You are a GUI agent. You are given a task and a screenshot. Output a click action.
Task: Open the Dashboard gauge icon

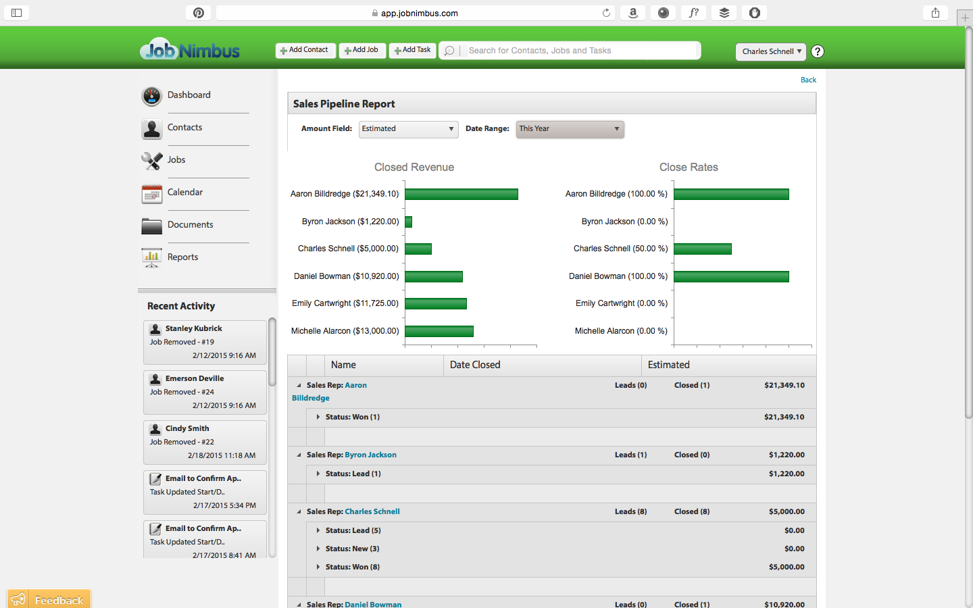152,96
